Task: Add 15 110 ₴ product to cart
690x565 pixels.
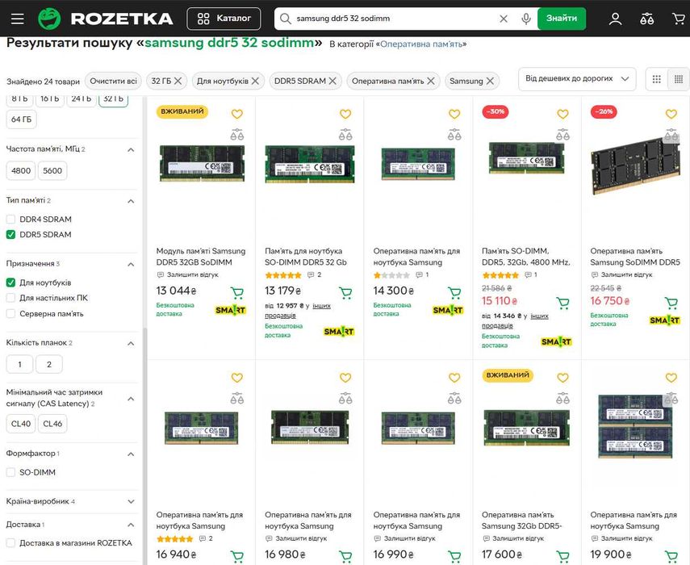Action: tap(562, 303)
